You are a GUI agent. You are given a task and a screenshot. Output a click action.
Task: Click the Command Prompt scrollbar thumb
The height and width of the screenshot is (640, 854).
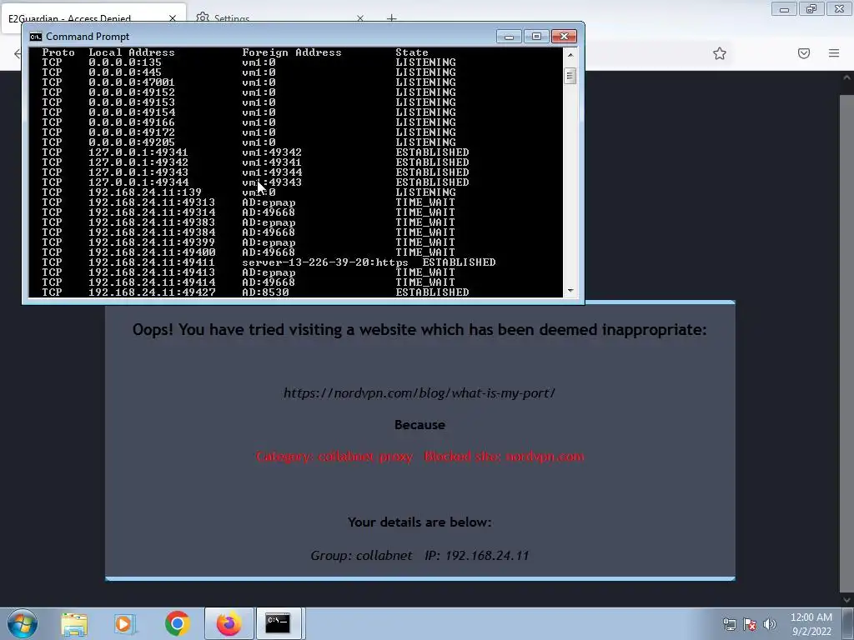pos(570,76)
